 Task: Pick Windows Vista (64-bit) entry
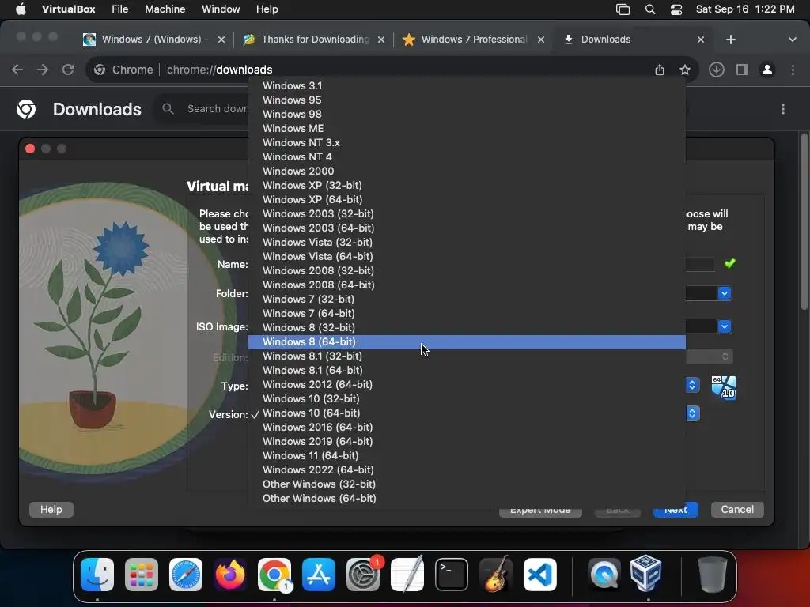pos(467,257)
